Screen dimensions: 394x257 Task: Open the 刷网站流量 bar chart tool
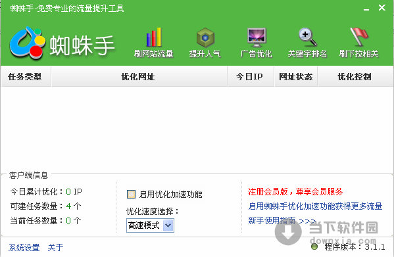point(153,43)
